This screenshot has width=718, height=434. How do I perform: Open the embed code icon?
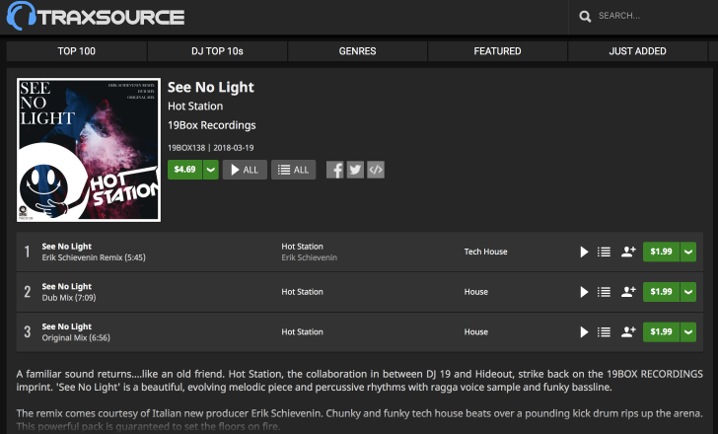(376, 170)
